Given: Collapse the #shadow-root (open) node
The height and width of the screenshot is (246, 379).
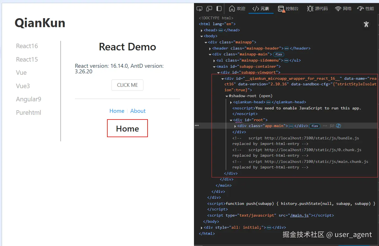Looking at the screenshot, I should coord(227,96).
